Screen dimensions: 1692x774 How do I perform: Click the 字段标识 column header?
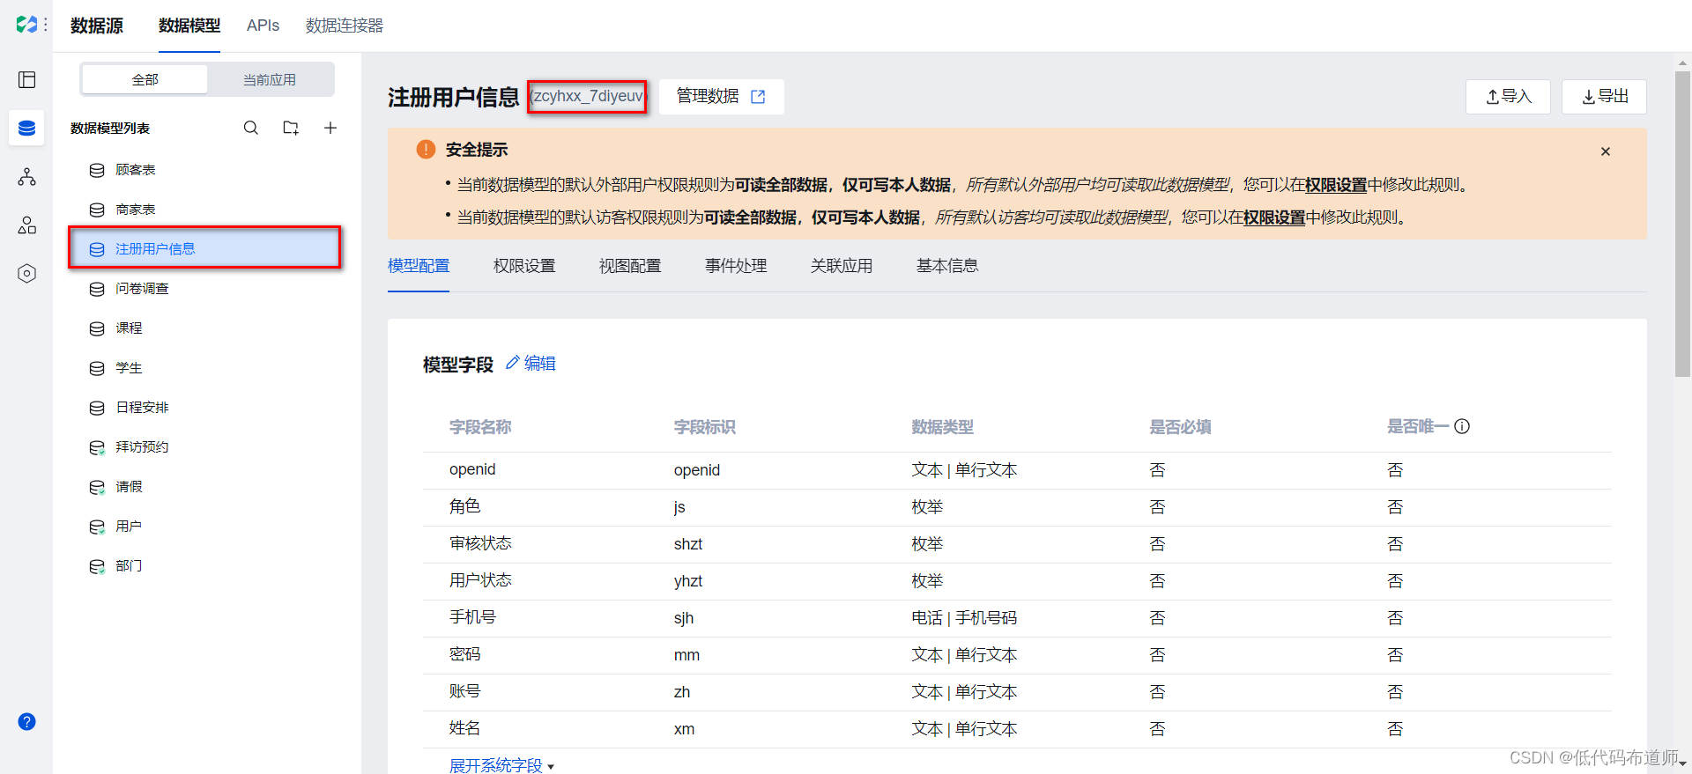[705, 427]
